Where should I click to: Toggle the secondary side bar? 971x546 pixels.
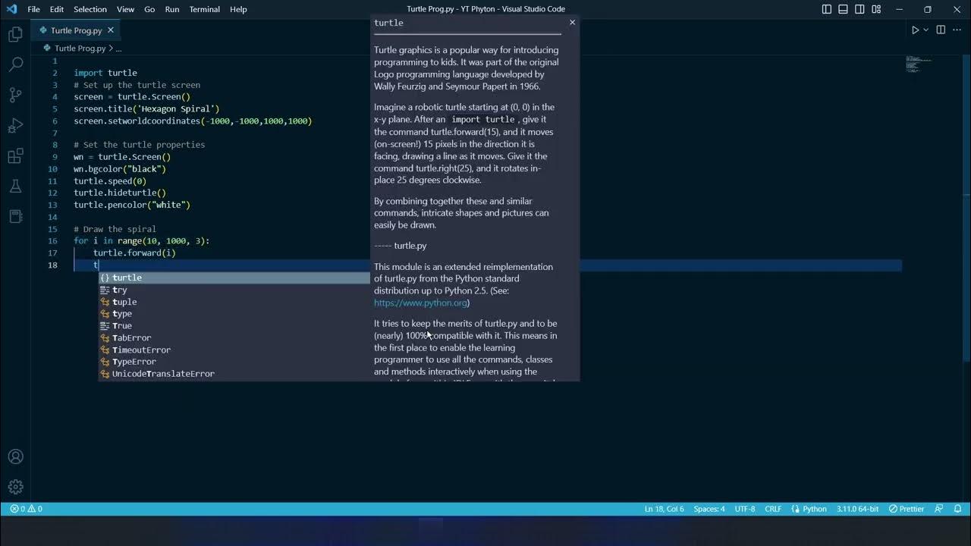tap(859, 9)
